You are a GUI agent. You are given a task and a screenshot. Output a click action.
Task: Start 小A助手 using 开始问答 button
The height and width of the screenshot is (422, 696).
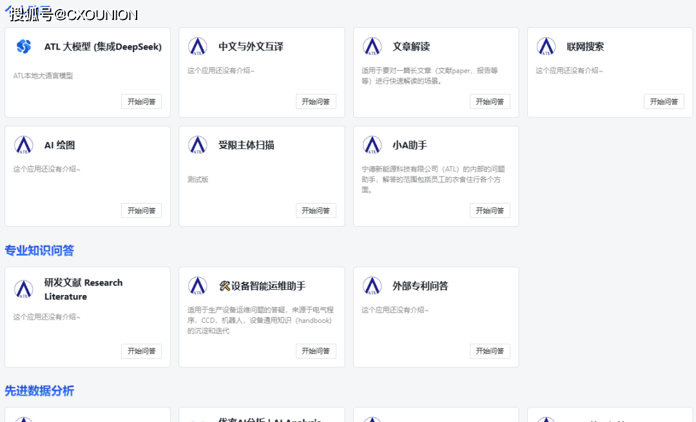point(490,211)
